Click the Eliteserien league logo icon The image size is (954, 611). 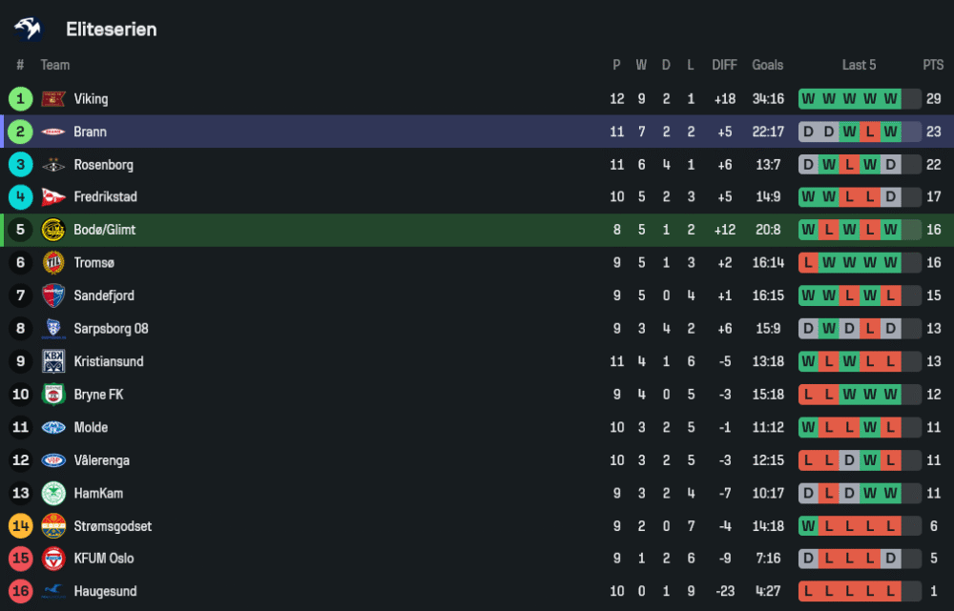tap(28, 29)
